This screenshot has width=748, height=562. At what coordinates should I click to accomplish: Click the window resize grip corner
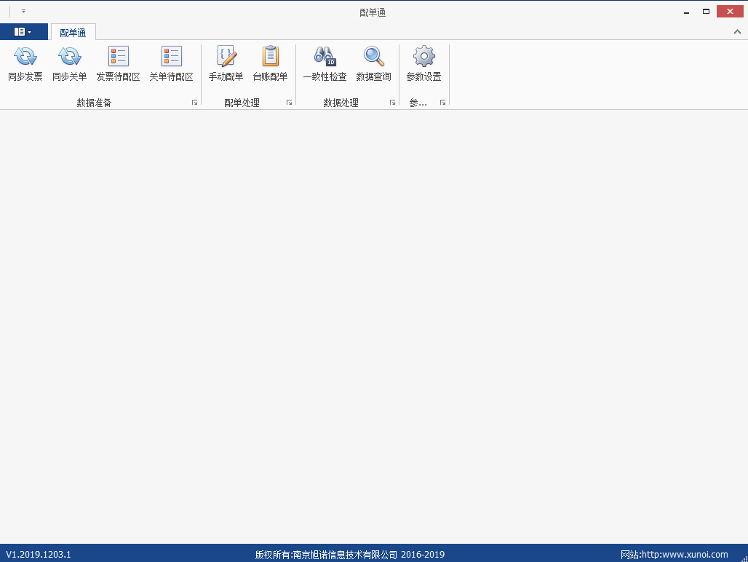(x=744, y=558)
